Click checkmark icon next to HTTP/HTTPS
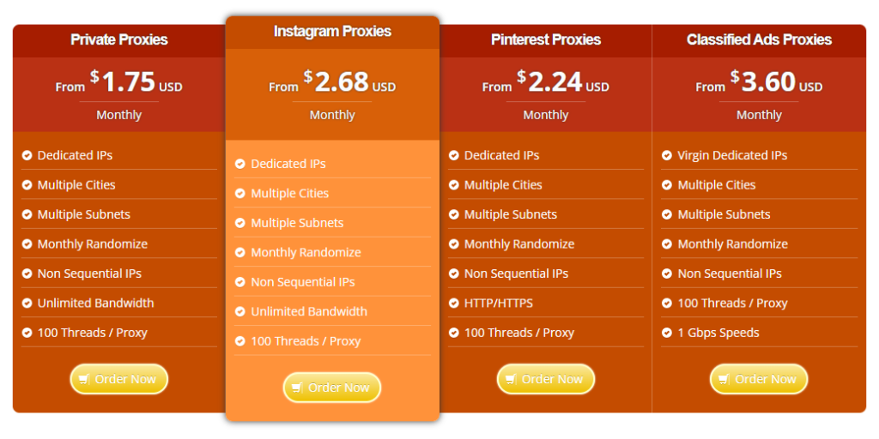879x439 pixels. pos(453,303)
